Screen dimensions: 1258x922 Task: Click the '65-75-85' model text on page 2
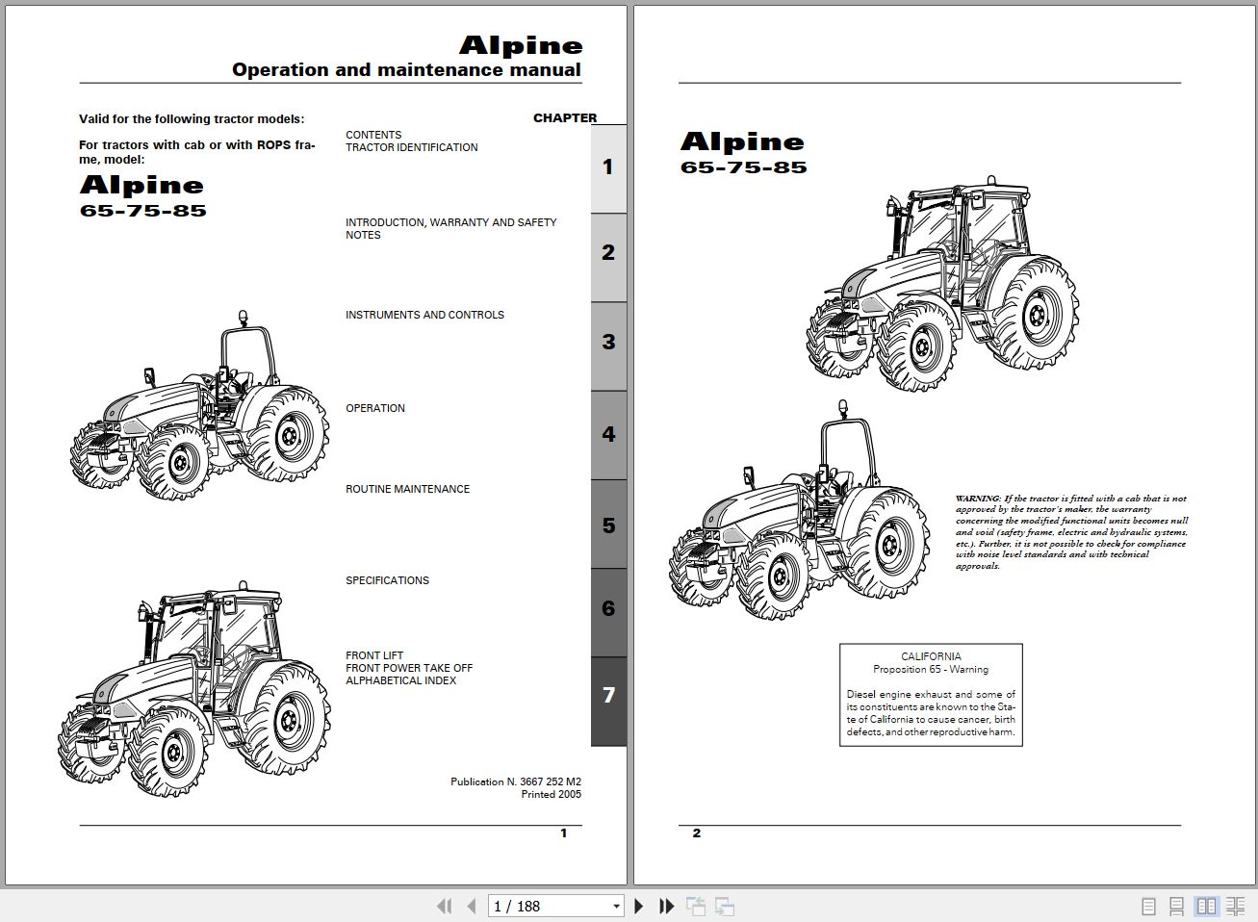pos(743,167)
